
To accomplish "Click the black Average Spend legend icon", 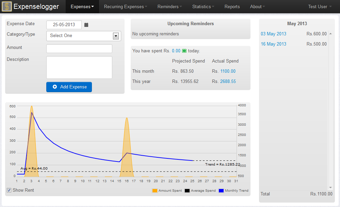I will pos(186,191).
